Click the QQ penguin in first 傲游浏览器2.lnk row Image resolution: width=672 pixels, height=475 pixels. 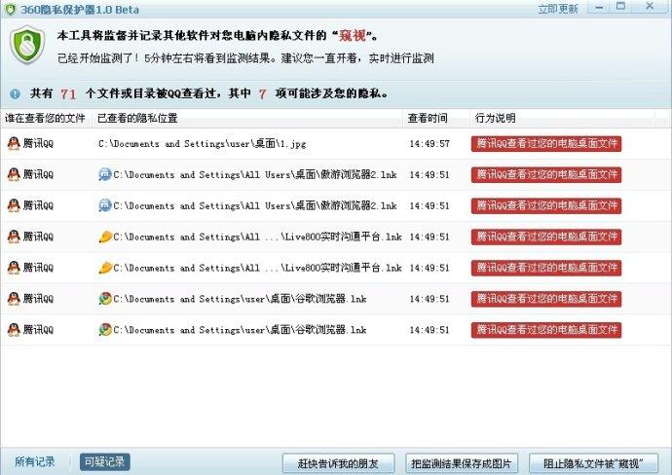[x=14, y=174]
